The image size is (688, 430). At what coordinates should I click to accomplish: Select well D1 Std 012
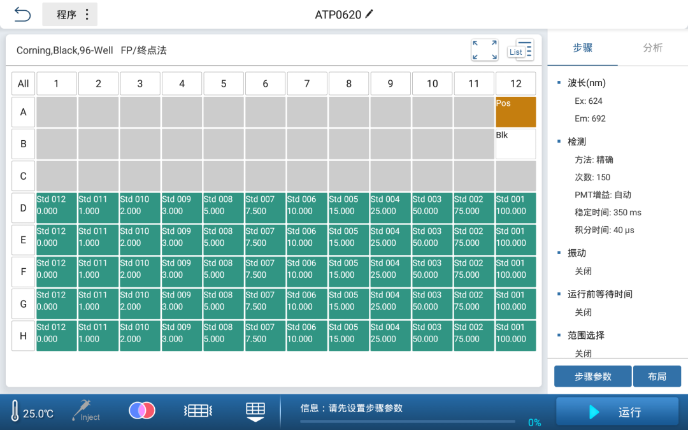57,208
